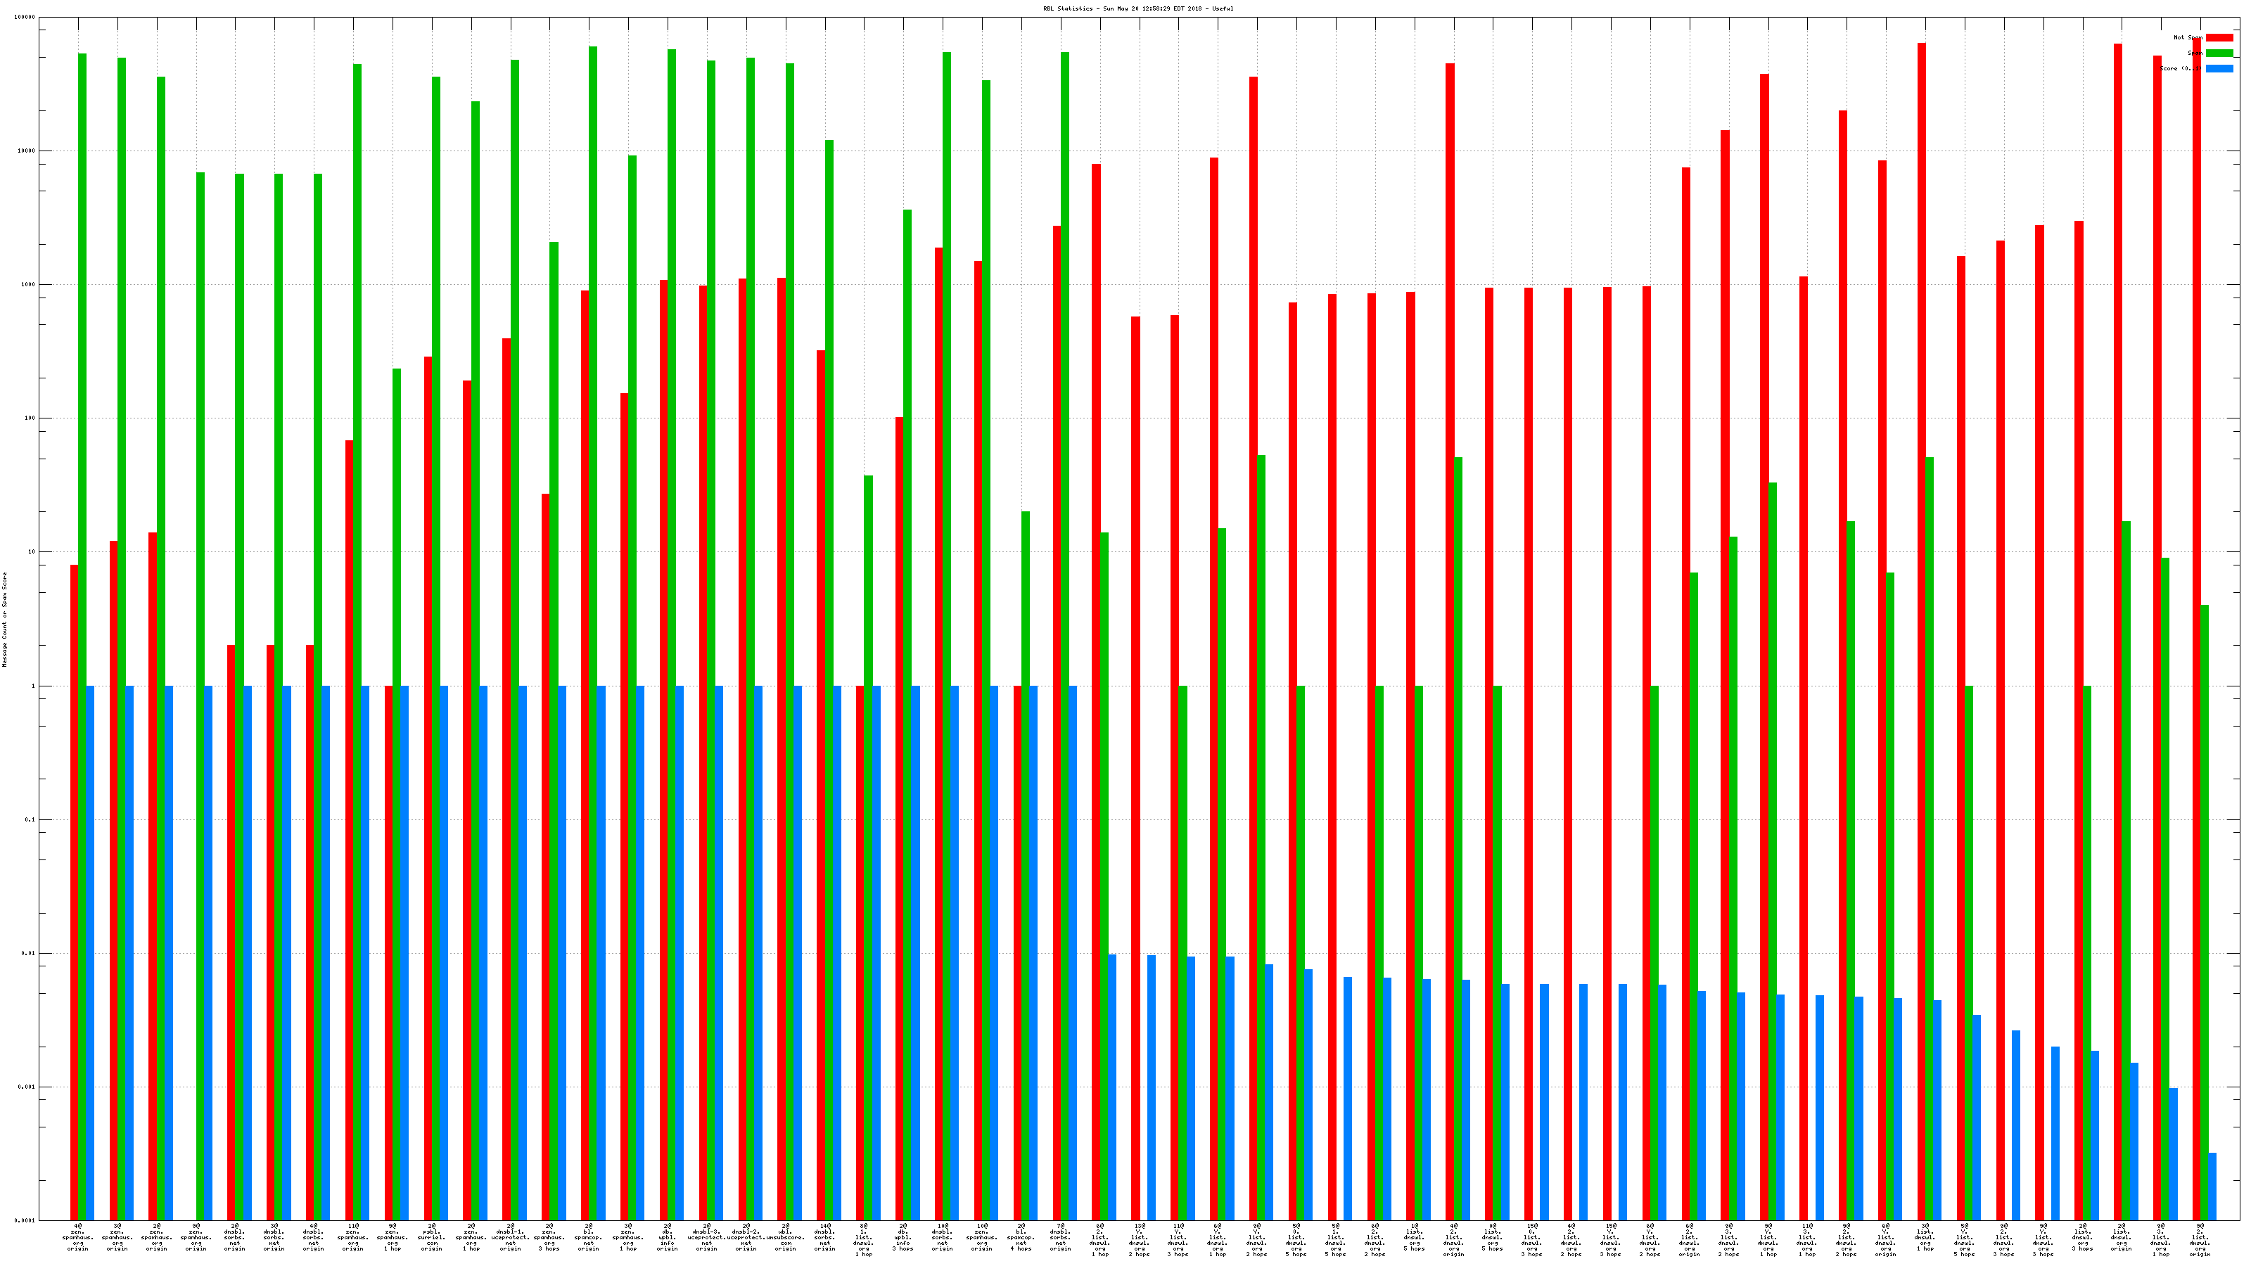Select the ubl.unsubscore.com origin axis label
Image resolution: width=2251 pixels, height=1266 pixels.
click(785, 1237)
